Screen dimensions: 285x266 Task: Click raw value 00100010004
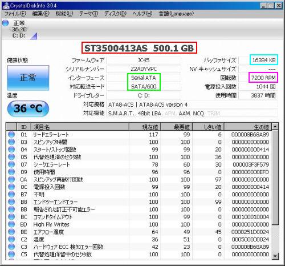[x=250, y=217]
